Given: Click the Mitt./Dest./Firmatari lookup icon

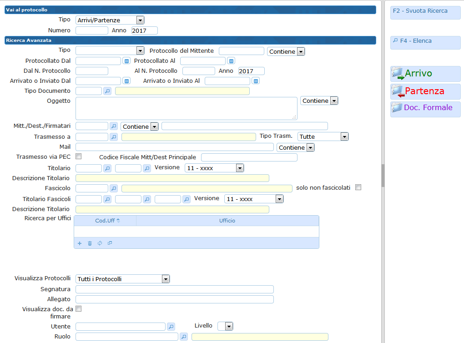Looking at the screenshot, I should pos(114,126).
